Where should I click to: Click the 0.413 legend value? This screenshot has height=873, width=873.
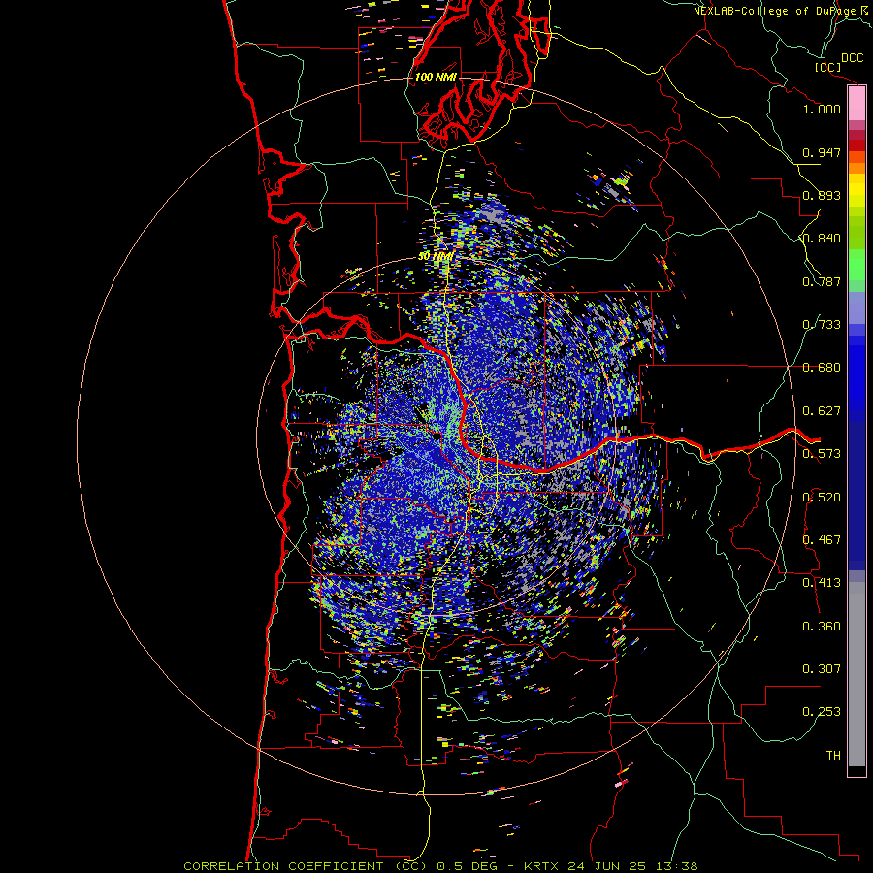tap(822, 583)
